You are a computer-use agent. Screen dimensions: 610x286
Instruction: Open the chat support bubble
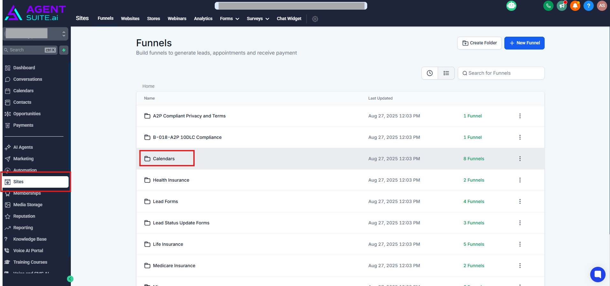pos(598,275)
